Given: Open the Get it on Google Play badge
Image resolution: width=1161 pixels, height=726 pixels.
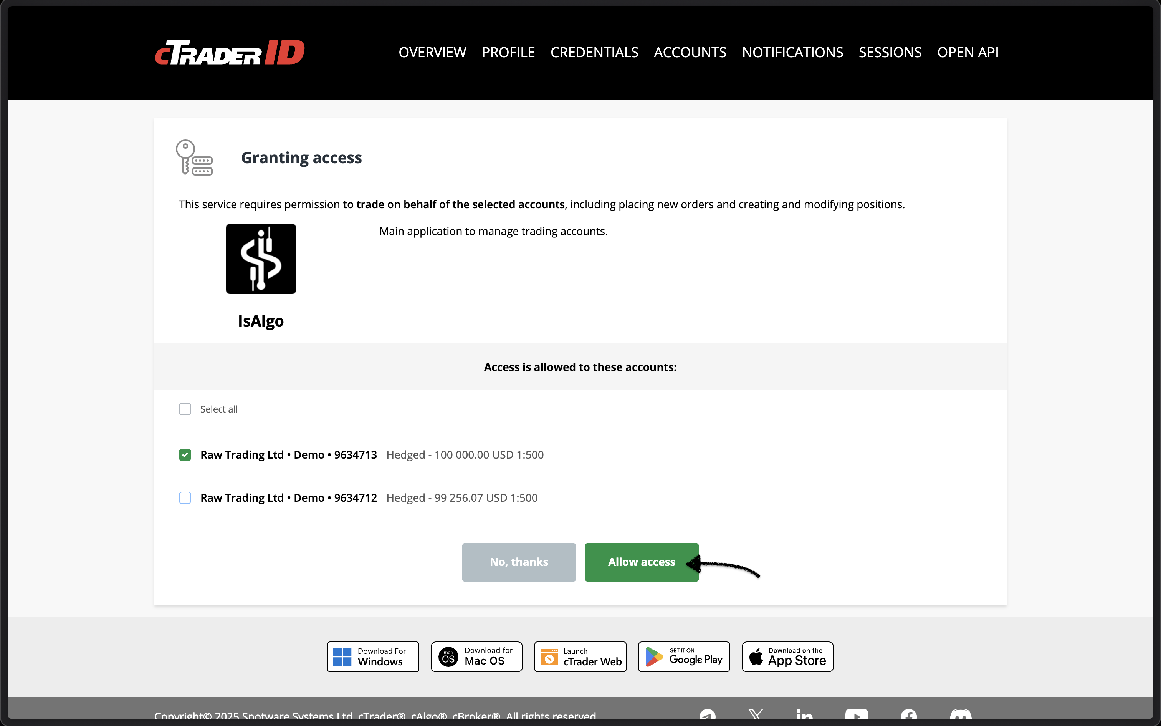Looking at the screenshot, I should coord(684,656).
